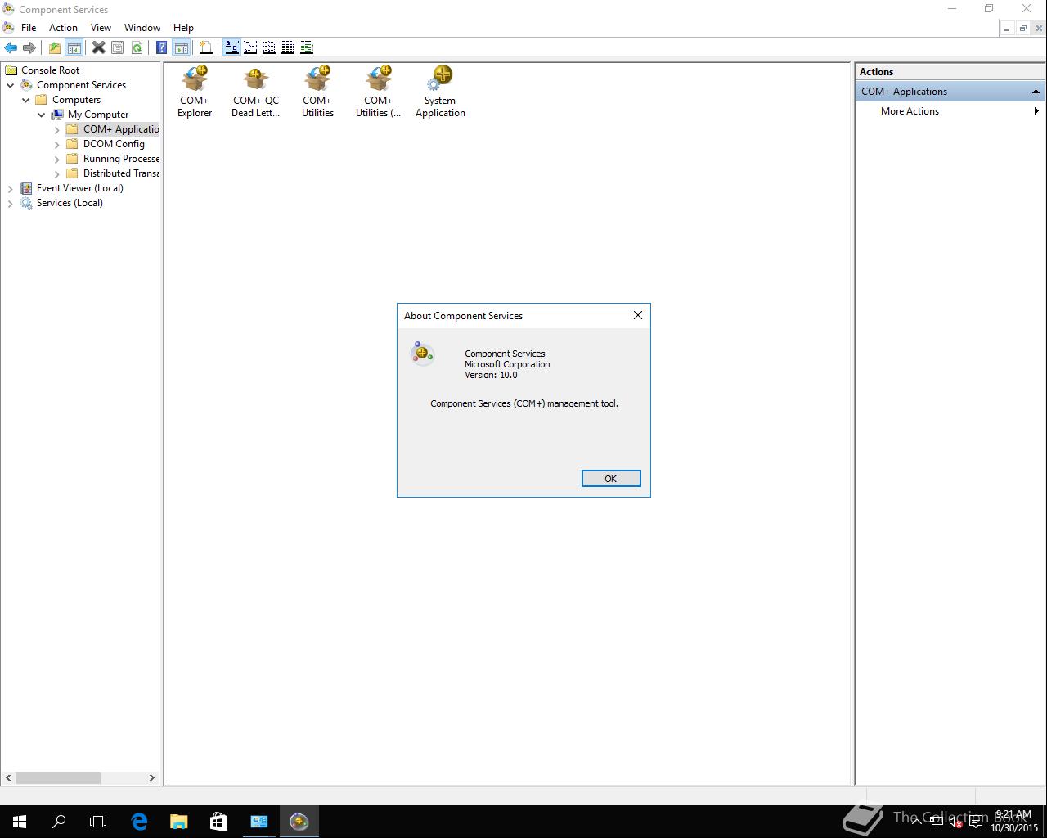Click the 'Version: 10.0' text in dialog
The height and width of the screenshot is (838, 1047).
[x=491, y=375]
